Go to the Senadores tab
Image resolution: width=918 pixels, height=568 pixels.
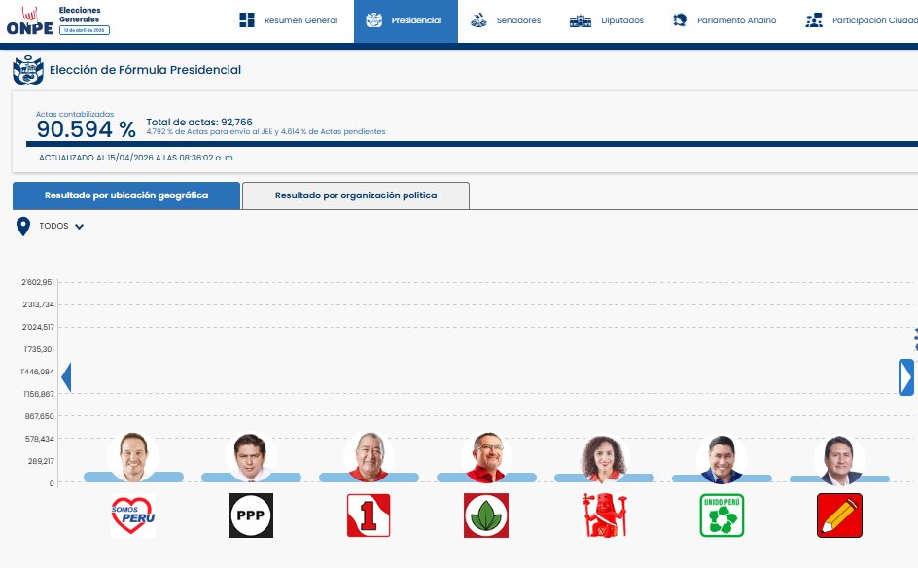(506, 20)
